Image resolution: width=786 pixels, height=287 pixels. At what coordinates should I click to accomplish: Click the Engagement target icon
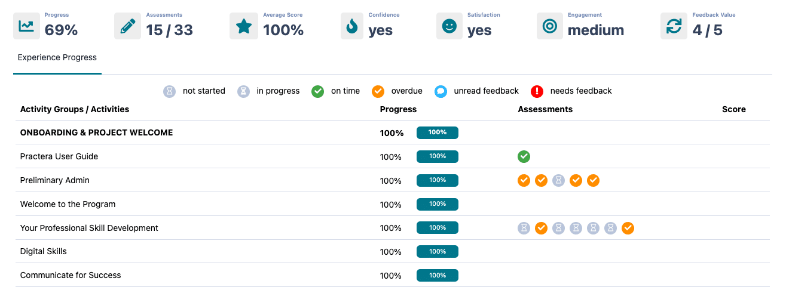[549, 26]
